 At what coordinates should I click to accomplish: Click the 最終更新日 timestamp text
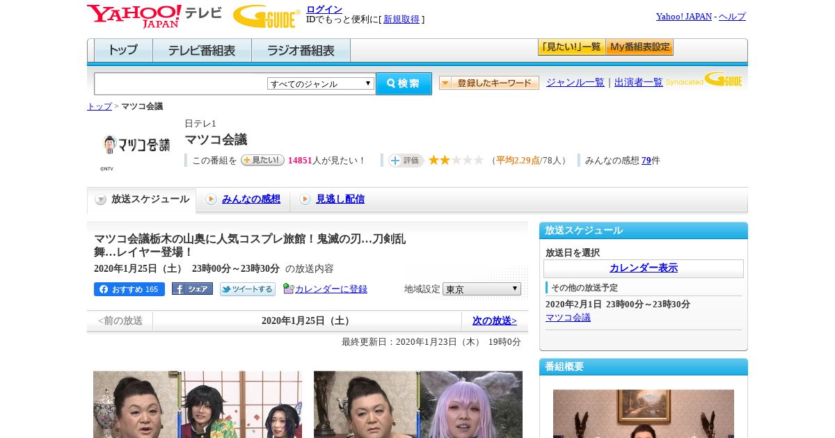coord(431,342)
